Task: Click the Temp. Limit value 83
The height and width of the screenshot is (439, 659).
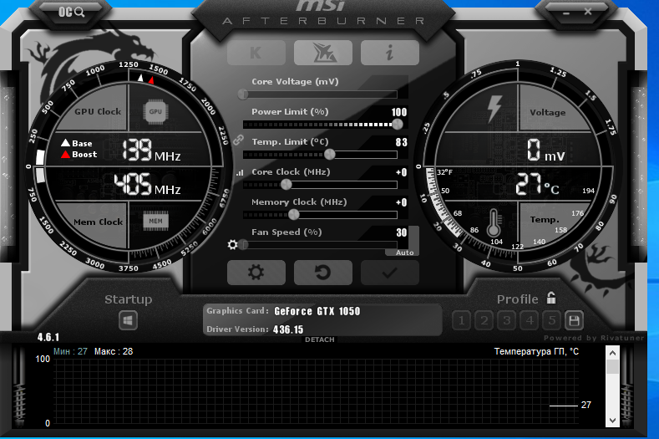Action: point(402,142)
